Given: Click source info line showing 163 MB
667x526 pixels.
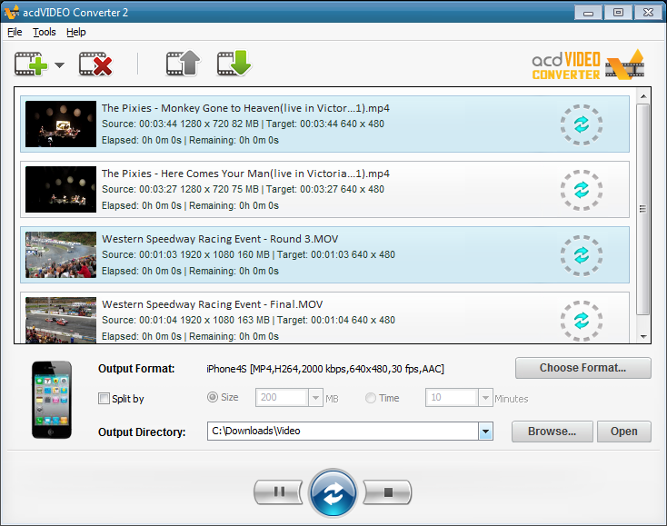Looking at the screenshot, I should click(x=248, y=320).
